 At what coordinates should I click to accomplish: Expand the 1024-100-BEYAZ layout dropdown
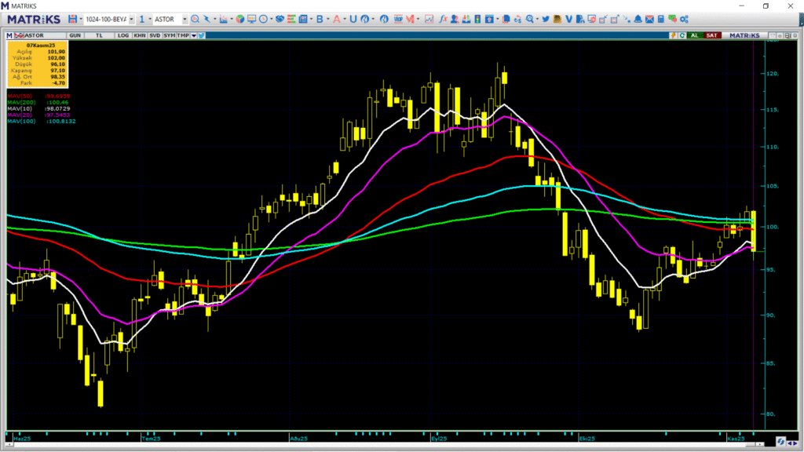(x=131, y=19)
